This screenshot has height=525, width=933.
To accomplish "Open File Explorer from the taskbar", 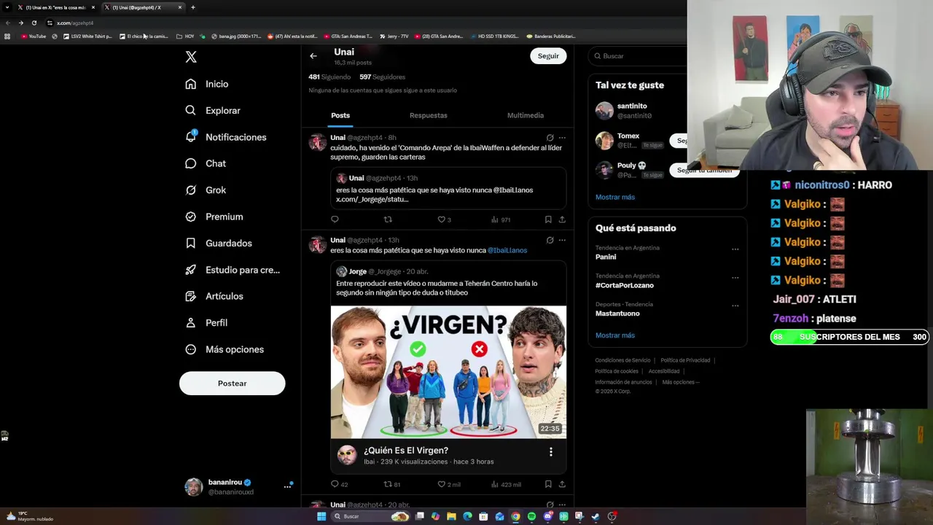I will click(x=451, y=516).
